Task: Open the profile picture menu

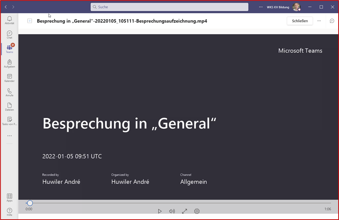Action: coord(296,7)
